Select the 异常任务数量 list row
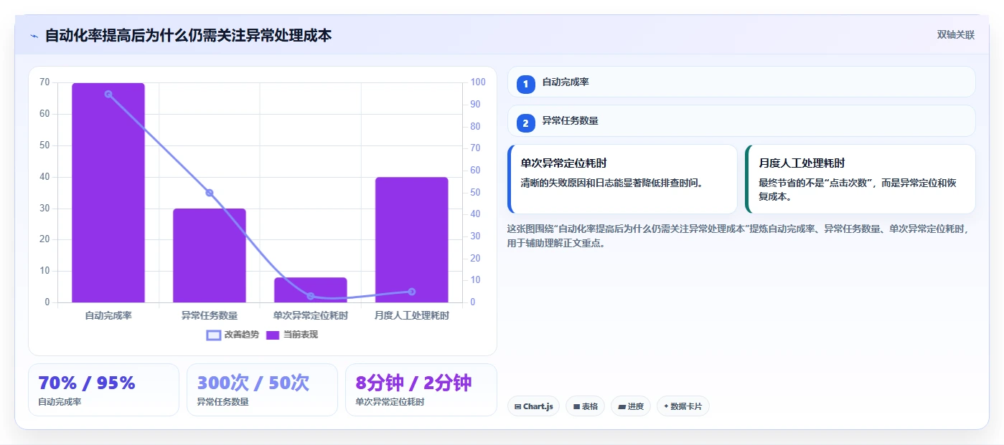The width and height of the screenshot is (1004, 445). pyautogui.click(x=741, y=120)
